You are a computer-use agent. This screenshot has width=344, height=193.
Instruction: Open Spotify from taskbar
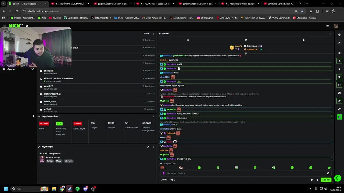point(78,189)
